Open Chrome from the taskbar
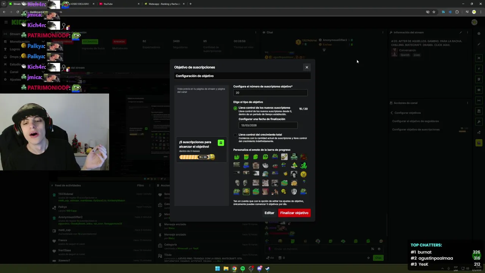Viewport: 485px width, 273px height. pos(234,268)
